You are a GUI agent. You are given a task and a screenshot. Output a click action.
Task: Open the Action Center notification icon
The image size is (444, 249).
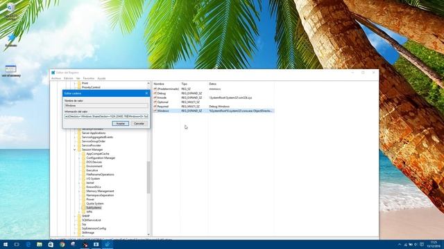[x=422, y=244]
